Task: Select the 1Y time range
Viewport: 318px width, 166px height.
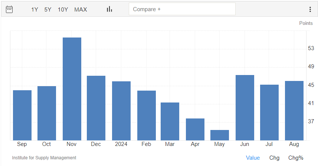Action: (x=35, y=10)
